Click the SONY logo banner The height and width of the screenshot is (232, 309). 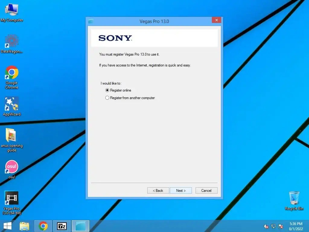point(154,38)
